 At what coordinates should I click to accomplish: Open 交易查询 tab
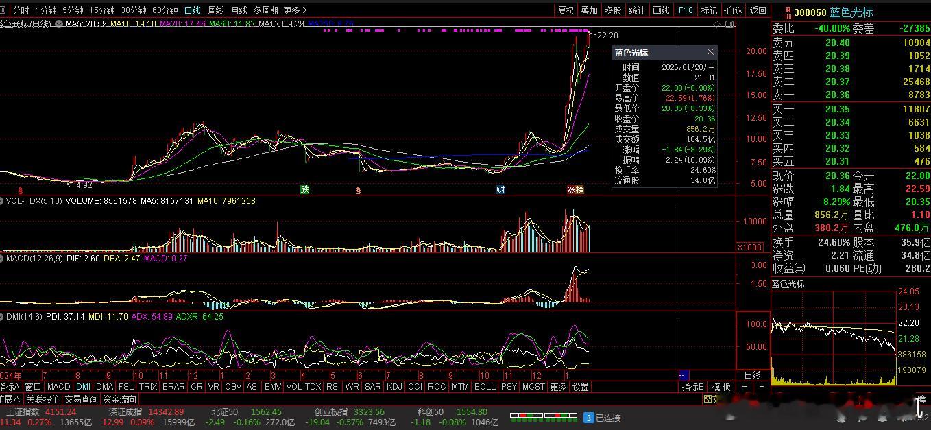click(x=82, y=399)
